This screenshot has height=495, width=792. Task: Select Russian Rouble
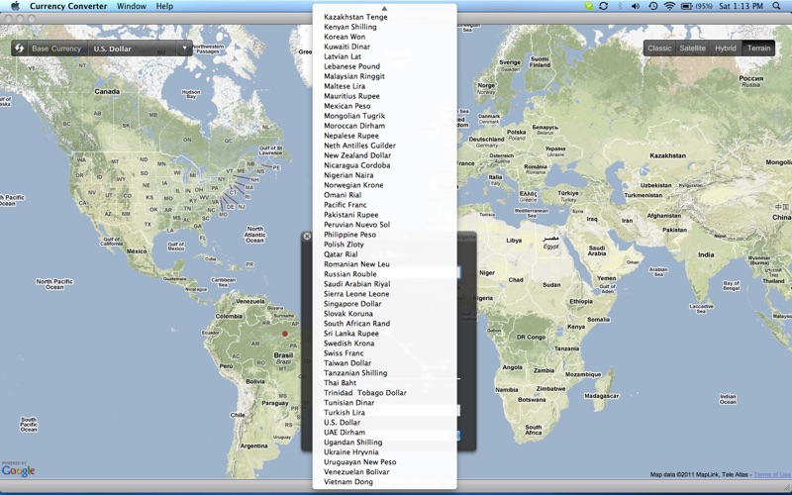[385, 274]
